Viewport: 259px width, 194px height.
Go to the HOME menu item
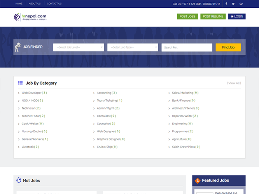(x=19, y=3)
